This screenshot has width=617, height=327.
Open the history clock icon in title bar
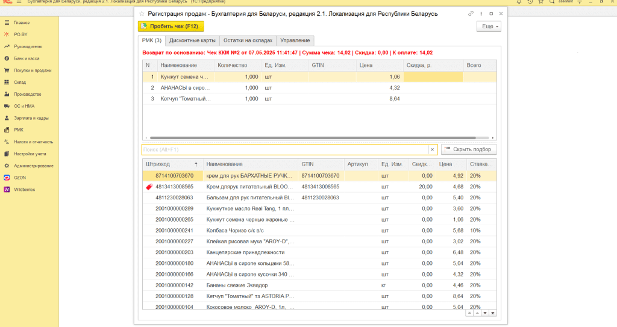pos(530,2)
